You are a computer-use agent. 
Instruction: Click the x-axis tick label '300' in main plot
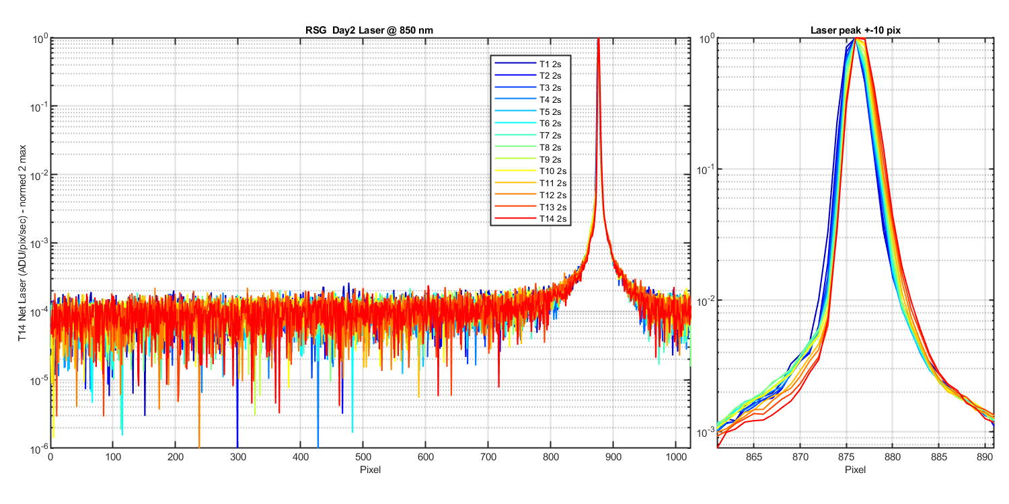pos(238,457)
